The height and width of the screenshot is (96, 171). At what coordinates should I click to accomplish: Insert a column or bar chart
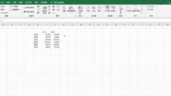(50, 6)
